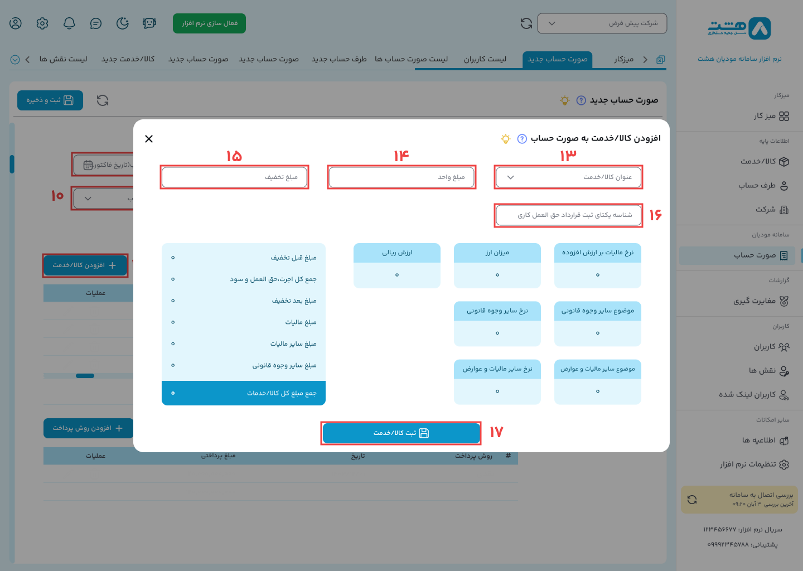803x571 pixels.
Task: Toggle dark mode moon icon
Action: pos(123,23)
